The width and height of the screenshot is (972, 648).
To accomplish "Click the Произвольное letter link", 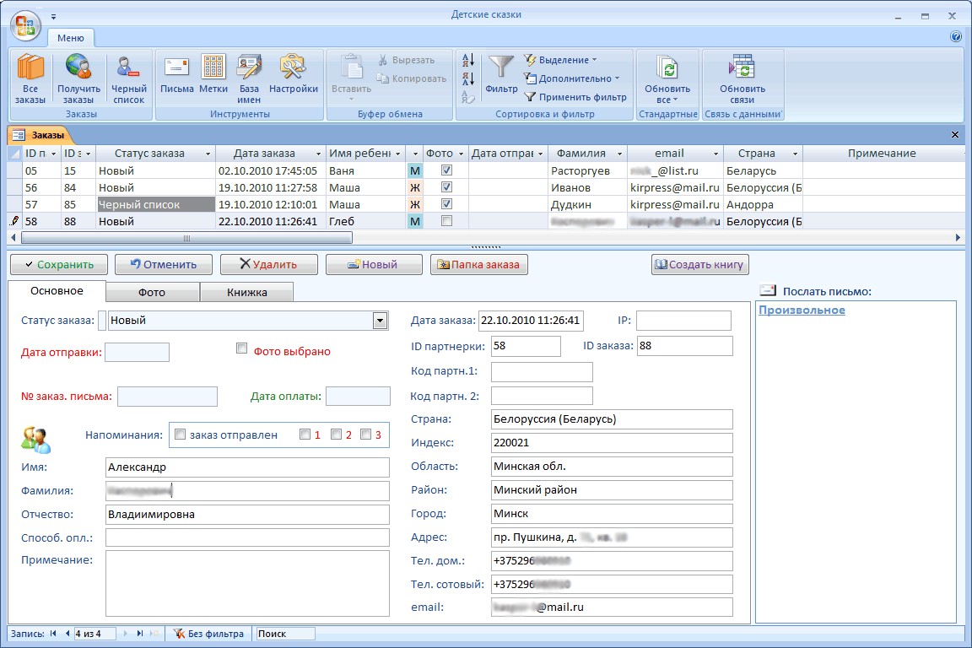I will [x=802, y=310].
